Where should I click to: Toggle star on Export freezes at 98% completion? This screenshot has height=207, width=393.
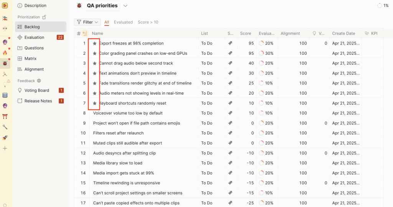point(94,43)
